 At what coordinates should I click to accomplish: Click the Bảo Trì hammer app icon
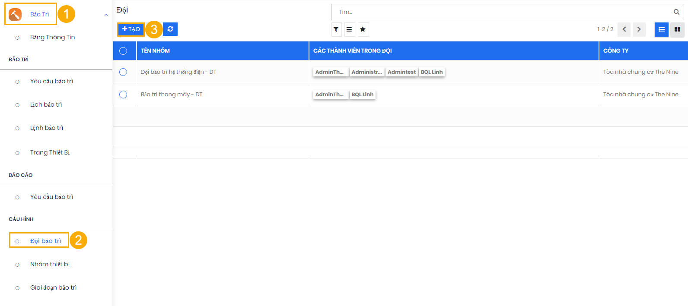click(x=15, y=15)
